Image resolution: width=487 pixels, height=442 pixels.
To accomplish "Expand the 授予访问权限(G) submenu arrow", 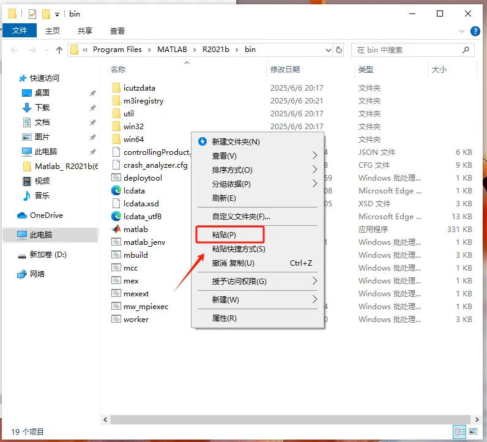I will click(314, 281).
